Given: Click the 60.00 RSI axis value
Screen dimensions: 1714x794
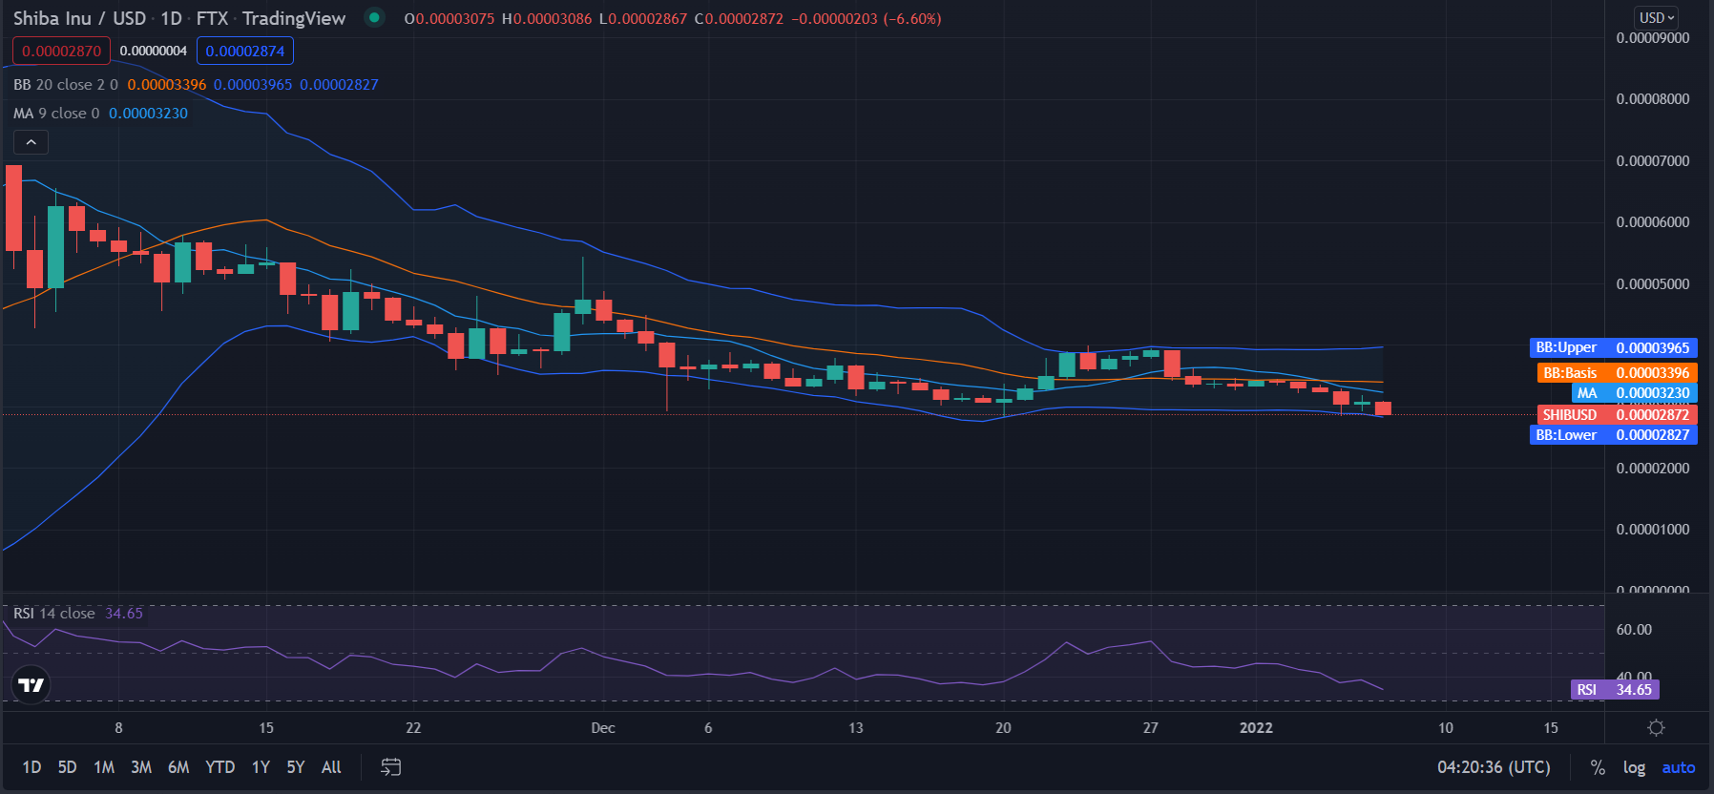Looking at the screenshot, I should coord(1634,630).
